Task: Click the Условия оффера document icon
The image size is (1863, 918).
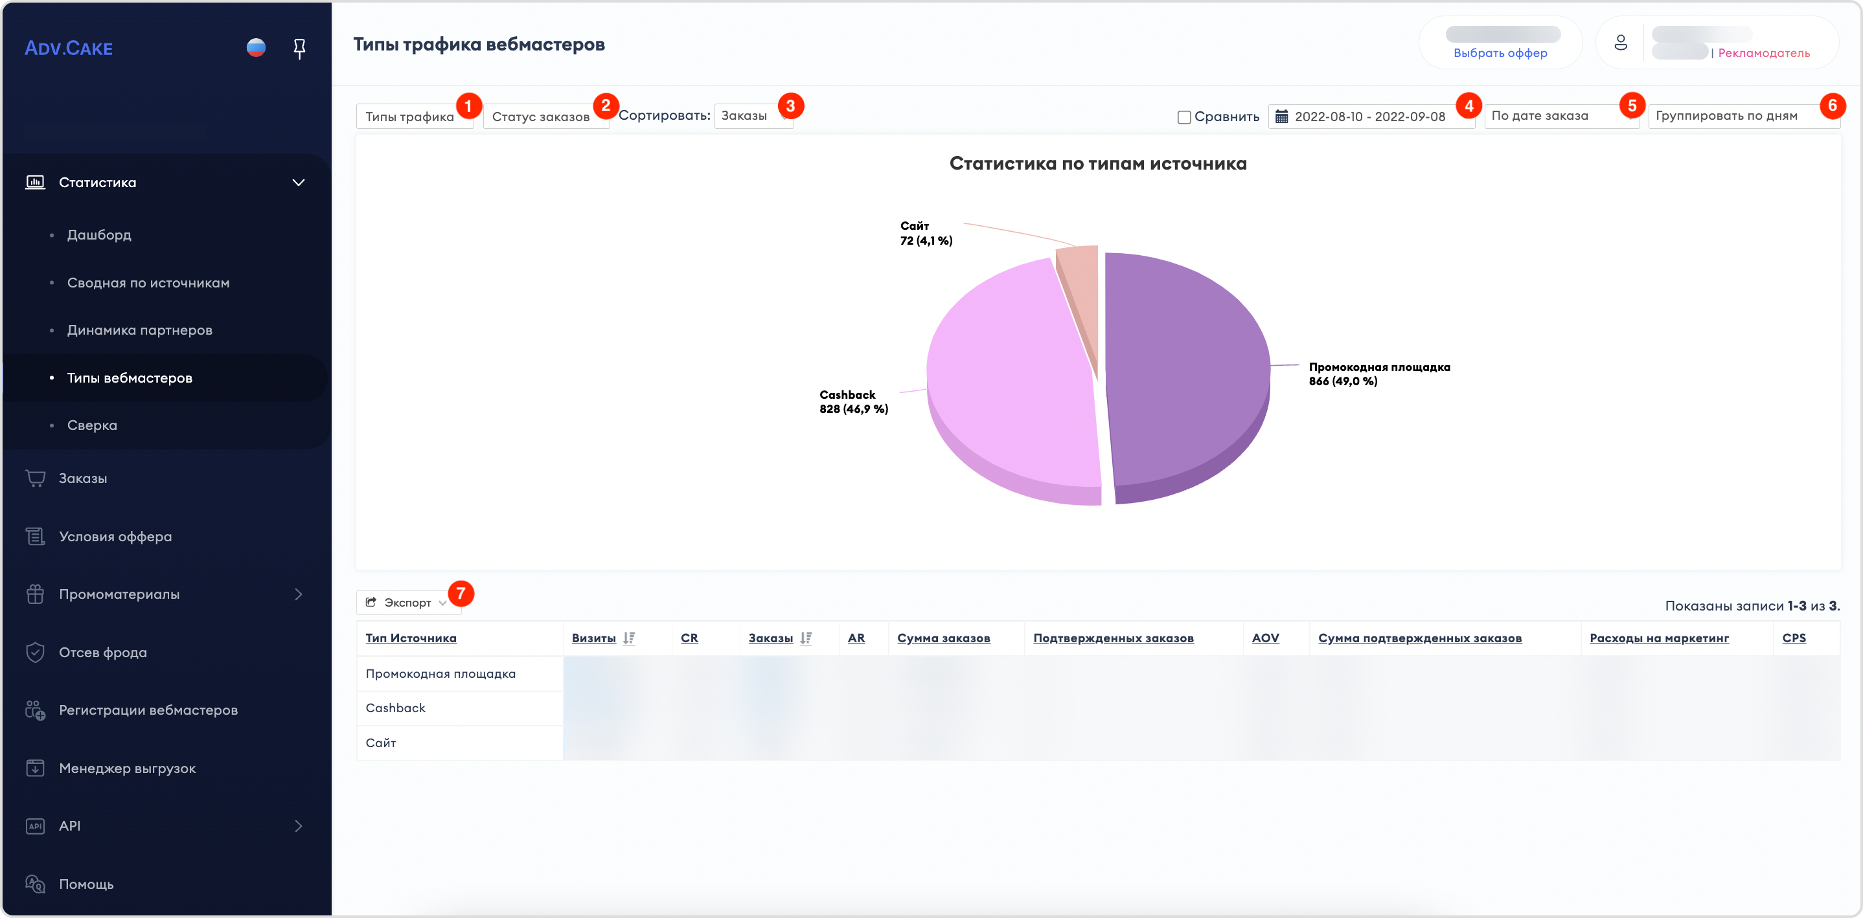Action: click(36, 536)
